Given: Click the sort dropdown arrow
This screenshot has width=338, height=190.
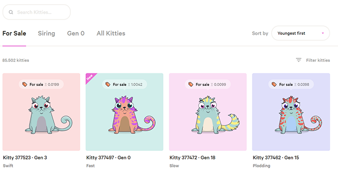Looking at the screenshot, I should tap(323, 33).
